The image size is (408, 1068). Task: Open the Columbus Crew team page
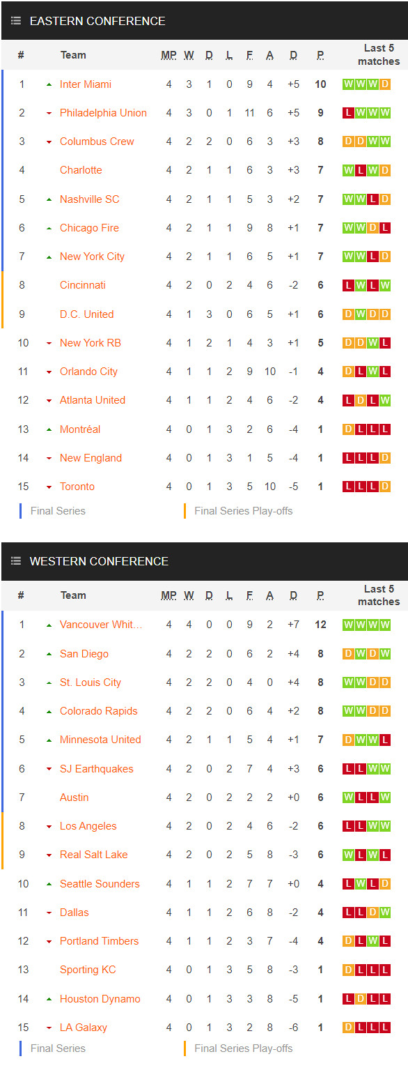[x=97, y=142]
